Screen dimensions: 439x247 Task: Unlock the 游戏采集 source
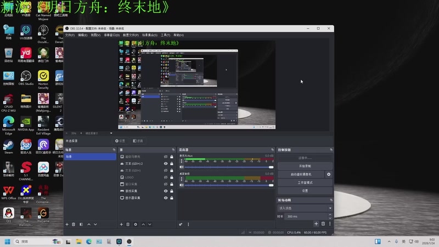[x=172, y=191]
